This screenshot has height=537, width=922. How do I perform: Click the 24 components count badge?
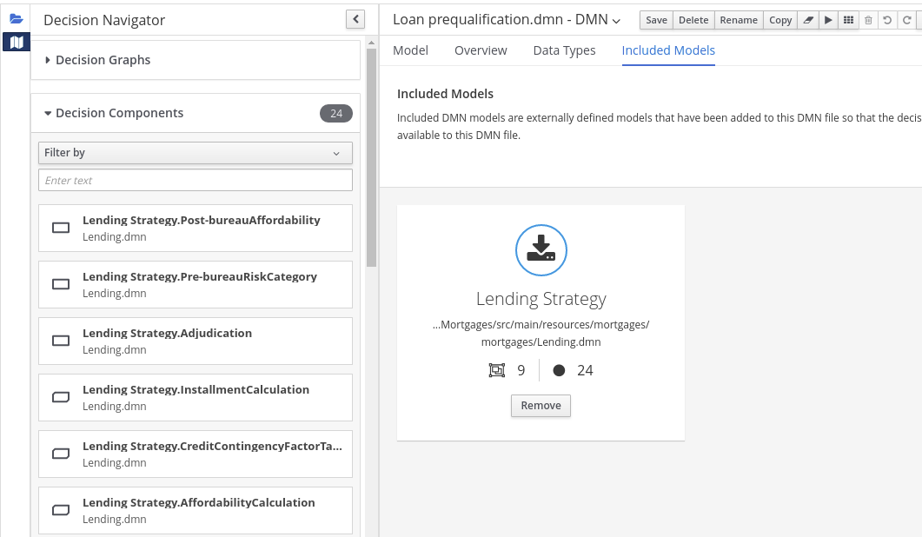[x=335, y=114]
